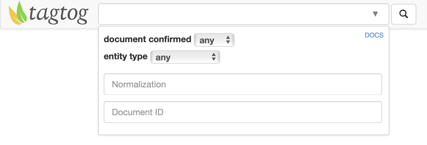Click the 'document confirmed' label
Screen dimensions: 427x145
pos(147,39)
